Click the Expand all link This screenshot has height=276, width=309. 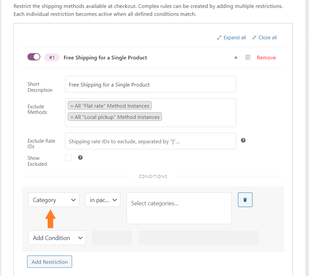point(235,38)
